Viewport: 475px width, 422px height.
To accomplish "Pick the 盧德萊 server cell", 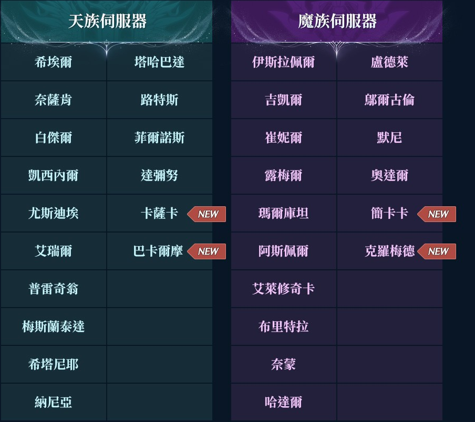I will pos(389,62).
